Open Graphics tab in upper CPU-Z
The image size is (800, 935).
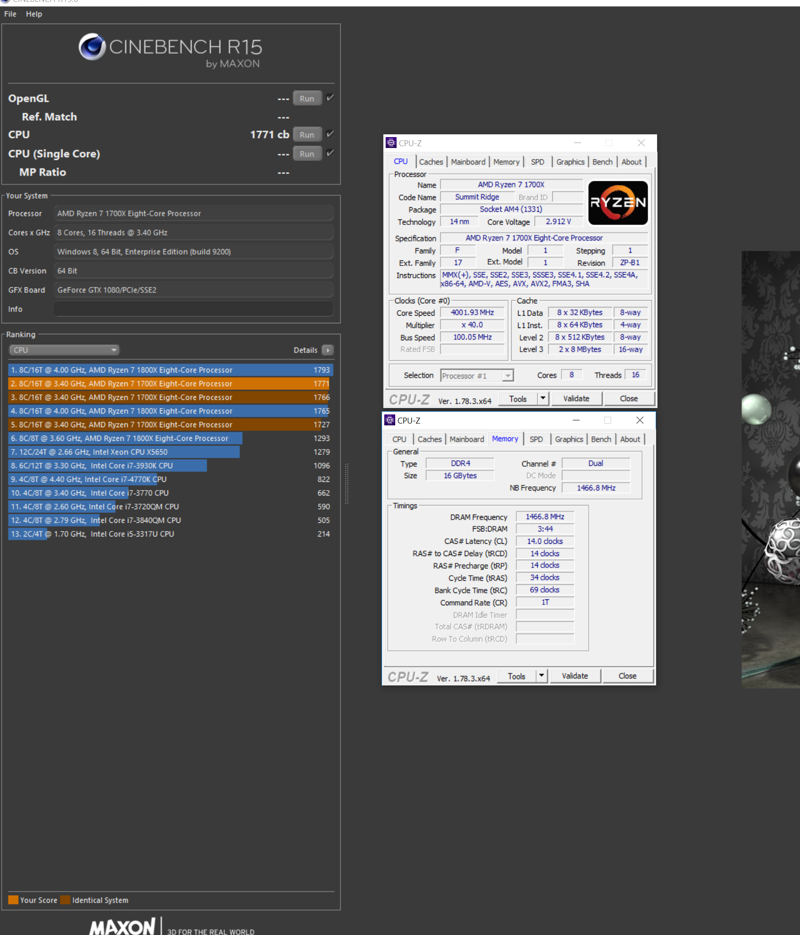(570, 162)
